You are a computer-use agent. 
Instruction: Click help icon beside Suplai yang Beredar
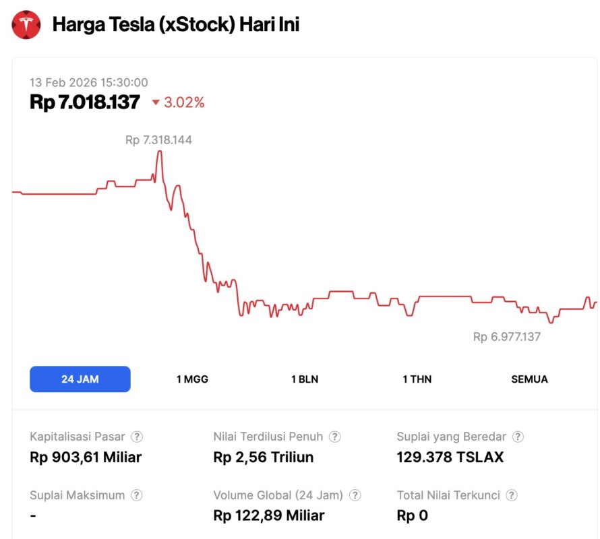tap(518, 437)
